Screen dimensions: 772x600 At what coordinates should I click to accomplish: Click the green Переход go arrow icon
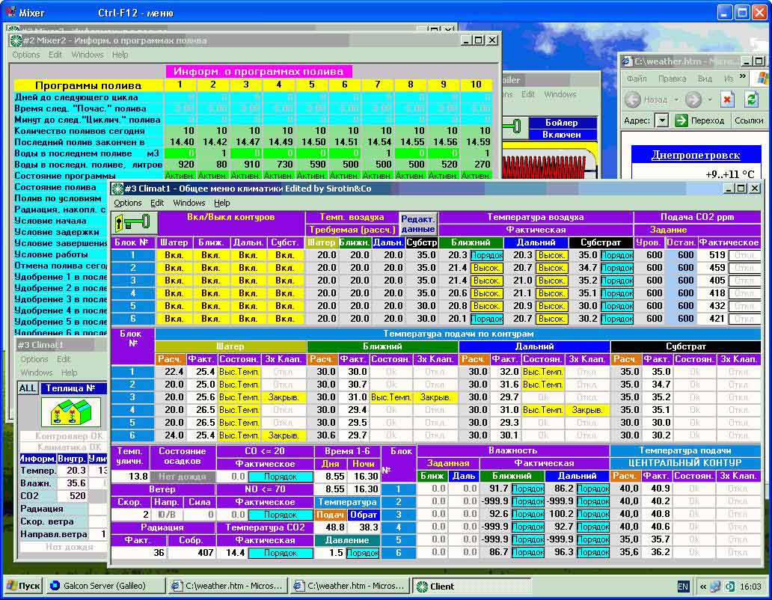coord(681,120)
